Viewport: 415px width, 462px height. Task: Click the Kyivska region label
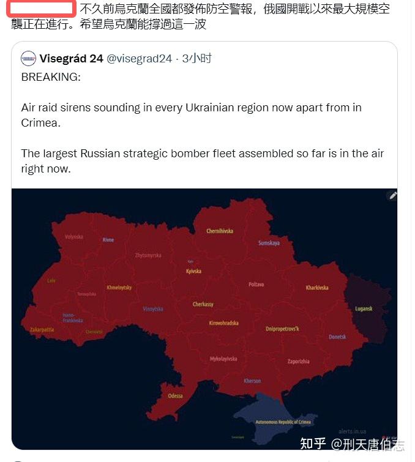pyautogui.click(x=193, y=271)
